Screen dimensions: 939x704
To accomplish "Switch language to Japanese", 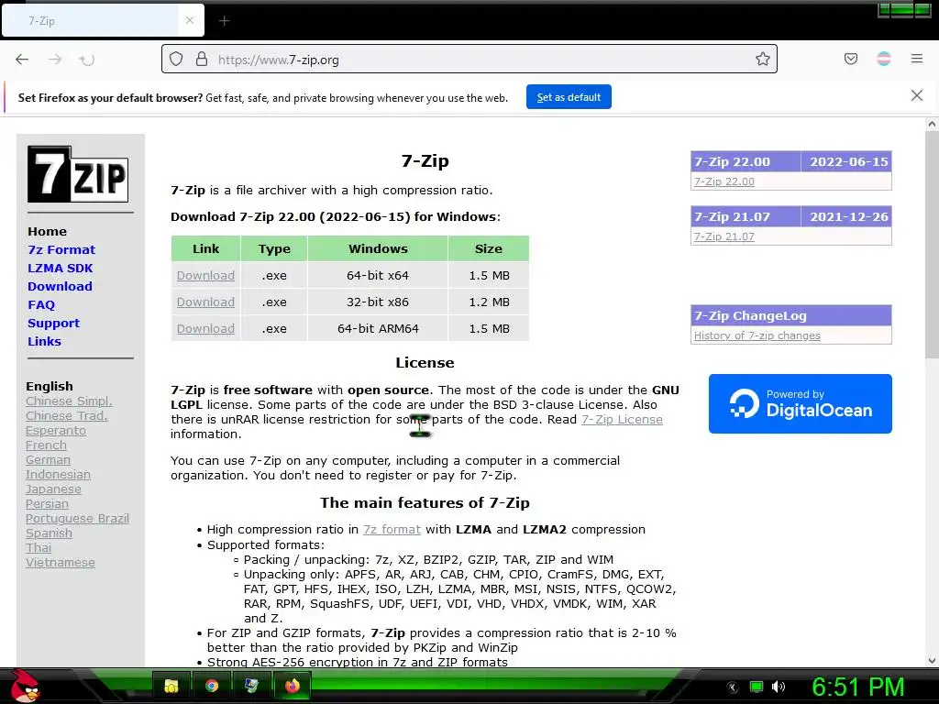I will [53, 489].
